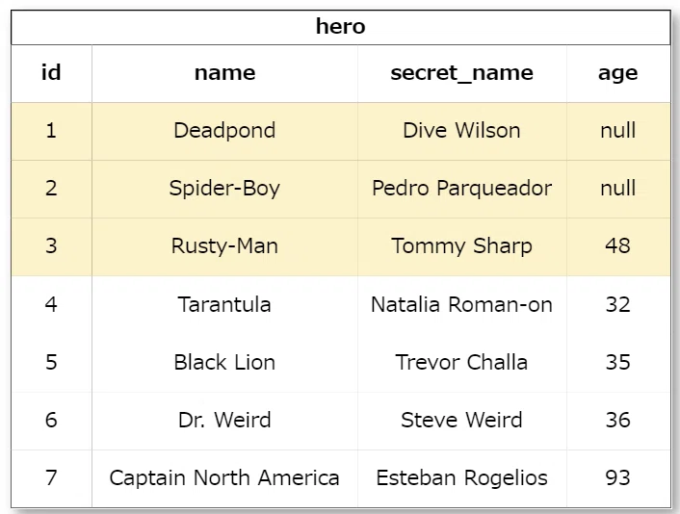The height and width of the screenshot is (514, 680).
Task: Click the Natalia Roman-on cell
Action: coord(462,305)
